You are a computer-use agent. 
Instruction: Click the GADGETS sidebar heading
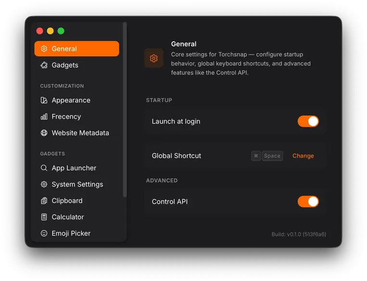[52, 154]
